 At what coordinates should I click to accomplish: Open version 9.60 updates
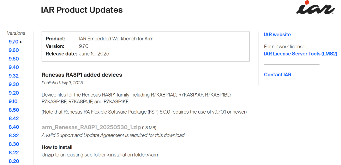click(14, 50)
